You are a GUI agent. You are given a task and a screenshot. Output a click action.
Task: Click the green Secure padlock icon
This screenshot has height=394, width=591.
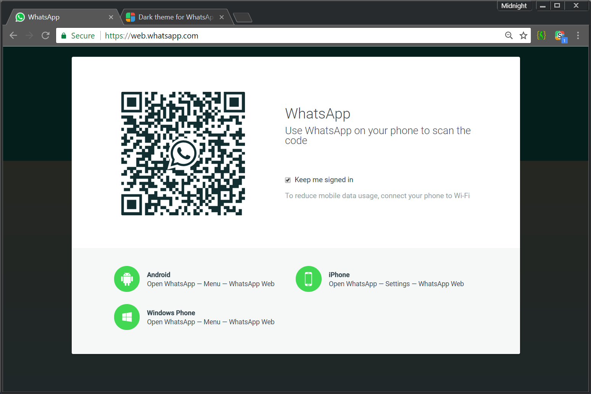[64, 36]
